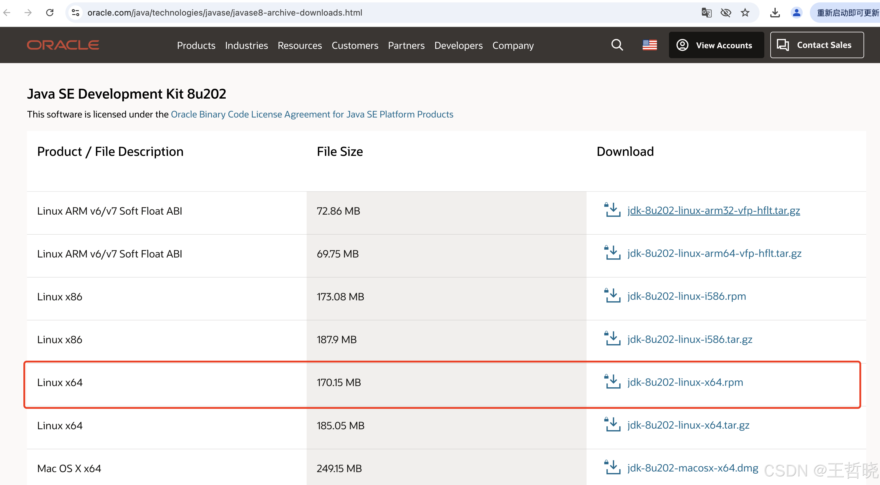Click the browser forward arrow
This screenshot has width=880, height=485.
tap(28, 13)
